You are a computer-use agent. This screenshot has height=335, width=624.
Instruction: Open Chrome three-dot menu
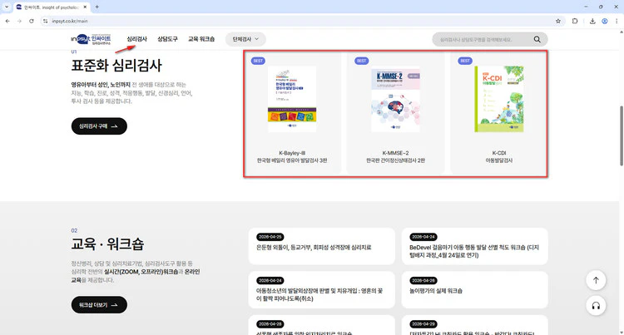617,21
